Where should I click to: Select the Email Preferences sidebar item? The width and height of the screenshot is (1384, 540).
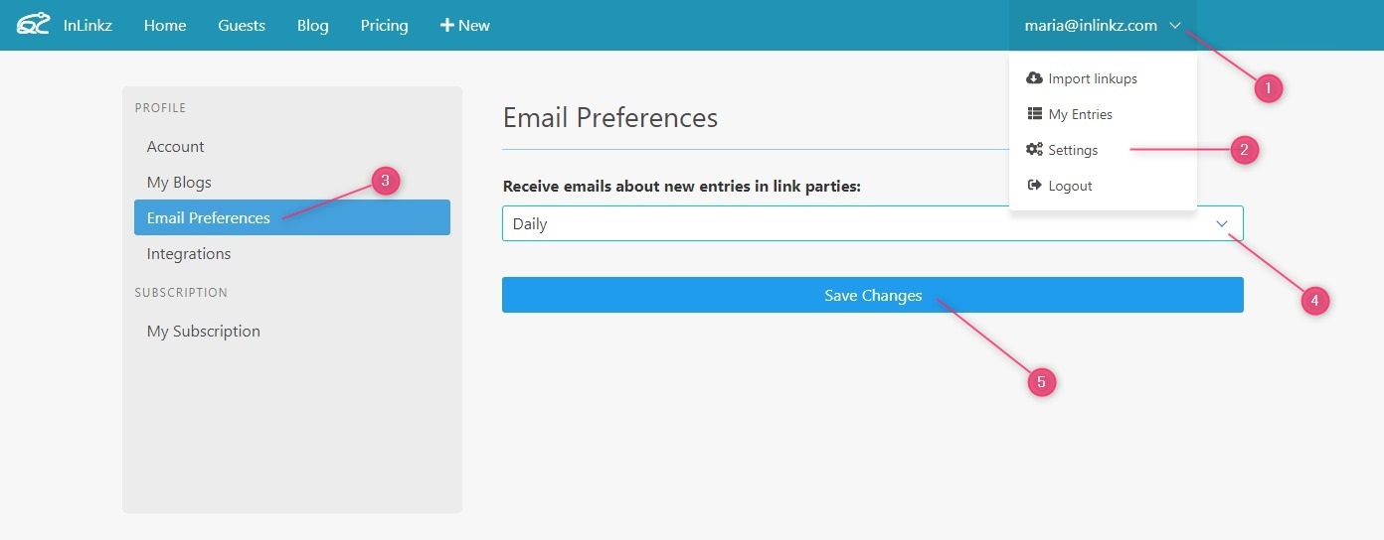pos(292,217)
